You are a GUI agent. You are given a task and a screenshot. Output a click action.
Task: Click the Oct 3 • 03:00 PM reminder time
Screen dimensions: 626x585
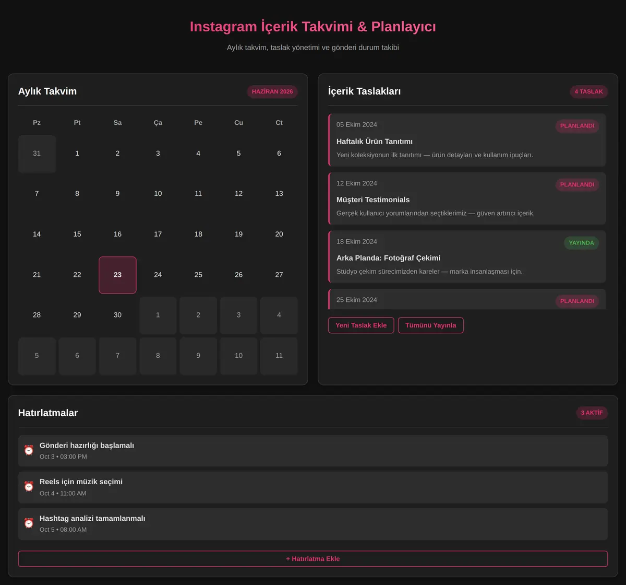point(63,457)
